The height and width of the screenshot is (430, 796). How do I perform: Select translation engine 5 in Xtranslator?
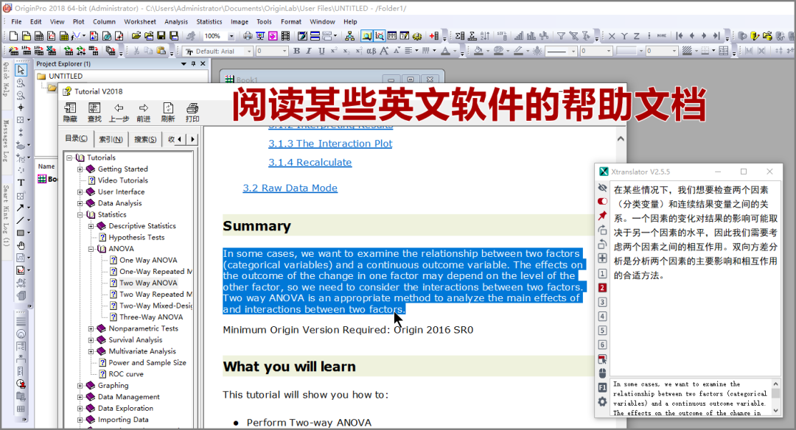603,330
